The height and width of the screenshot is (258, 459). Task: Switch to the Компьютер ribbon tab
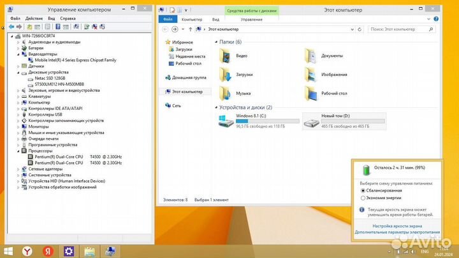pyautogui.click(x=192, y=19)
